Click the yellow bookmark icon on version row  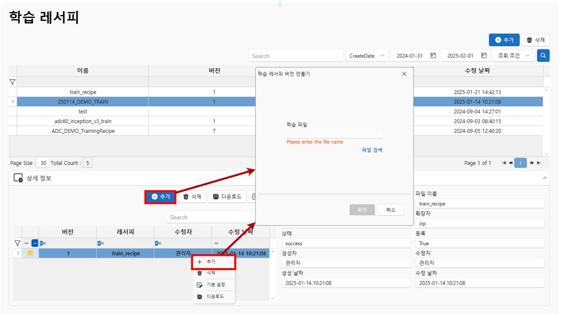coord(30,253)
